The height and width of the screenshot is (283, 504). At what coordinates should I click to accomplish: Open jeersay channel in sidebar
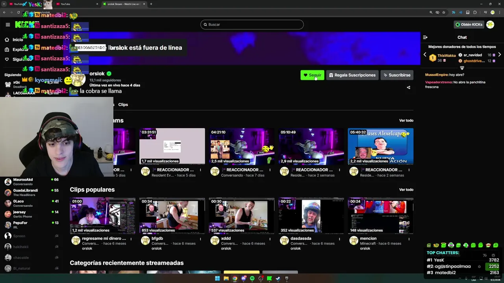(x=31, y=214)
